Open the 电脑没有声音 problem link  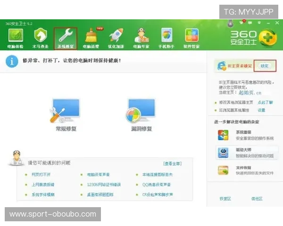click(99, 175)
